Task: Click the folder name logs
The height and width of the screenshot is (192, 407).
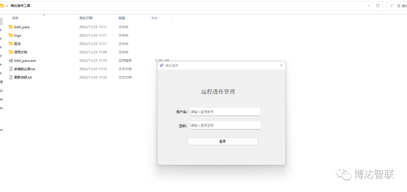Action: click(x=18, y=35)
